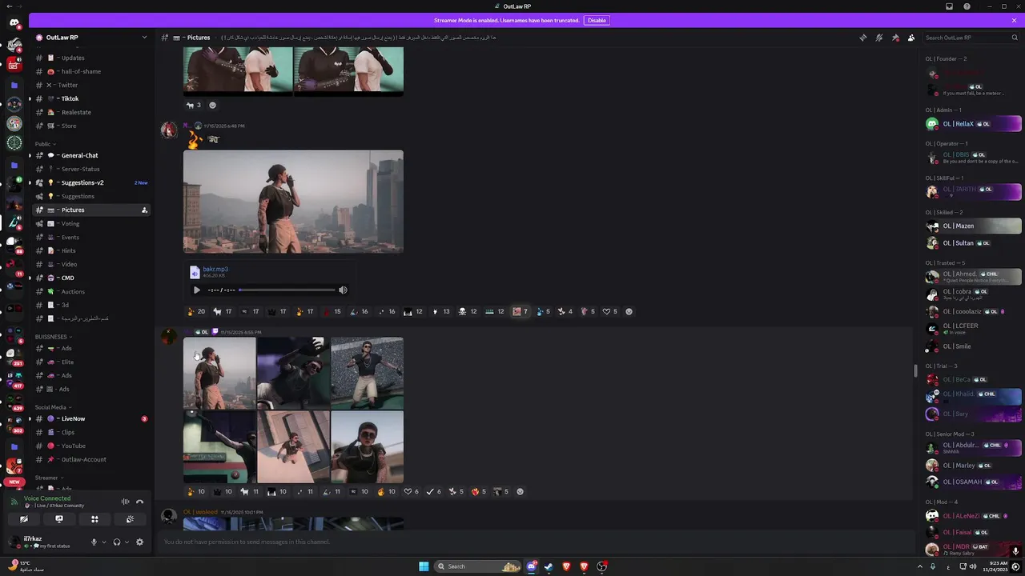This screenshot has width=1025, height=576.
Task: Click the invite icon on Pictures channel
Action: coord(144,210)
